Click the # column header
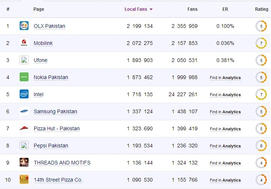Screen dimensions: 271x189 [x=8, y=9]
